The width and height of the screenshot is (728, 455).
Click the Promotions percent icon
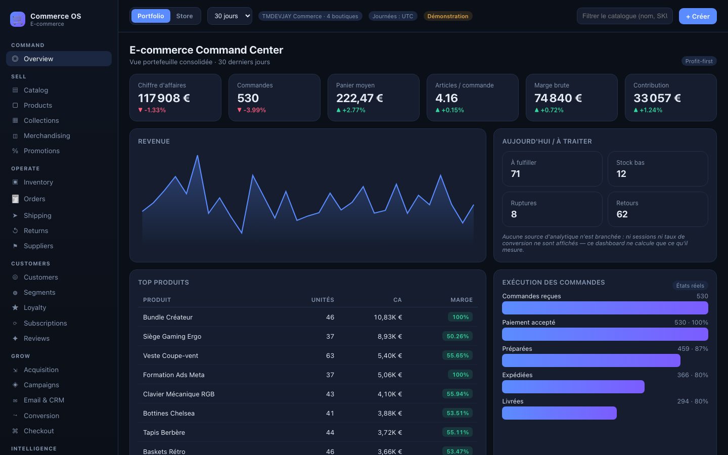tap(15, 151)
